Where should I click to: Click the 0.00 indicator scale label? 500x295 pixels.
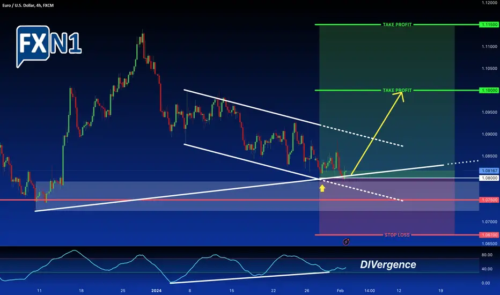486,283
